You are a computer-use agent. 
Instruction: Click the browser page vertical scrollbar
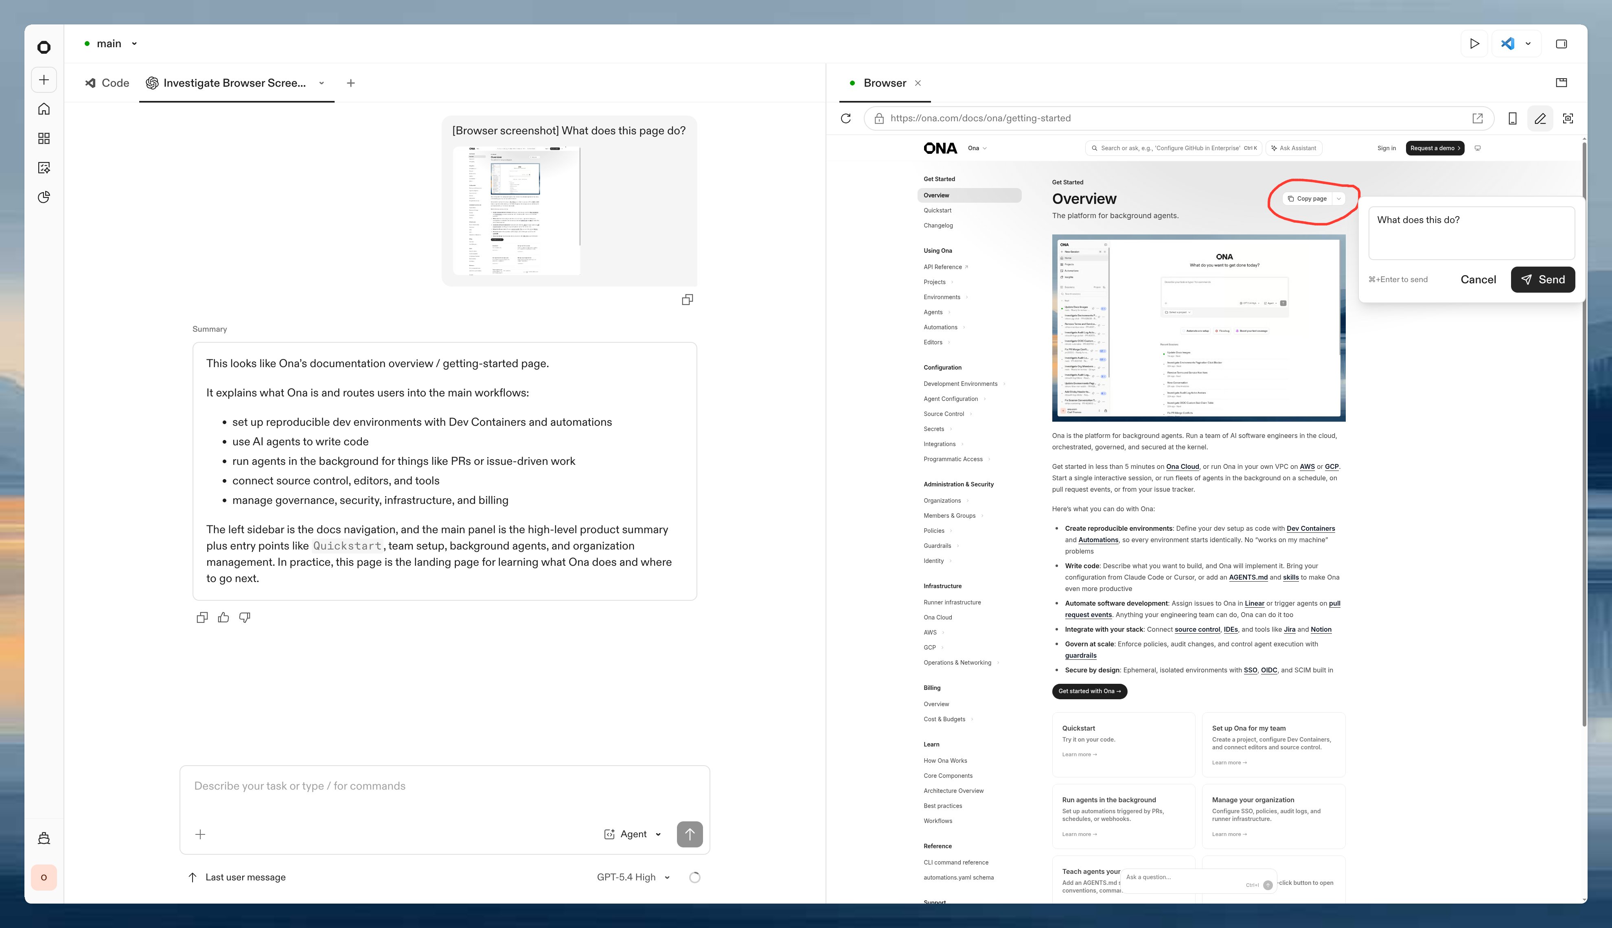pos(1584,433)
